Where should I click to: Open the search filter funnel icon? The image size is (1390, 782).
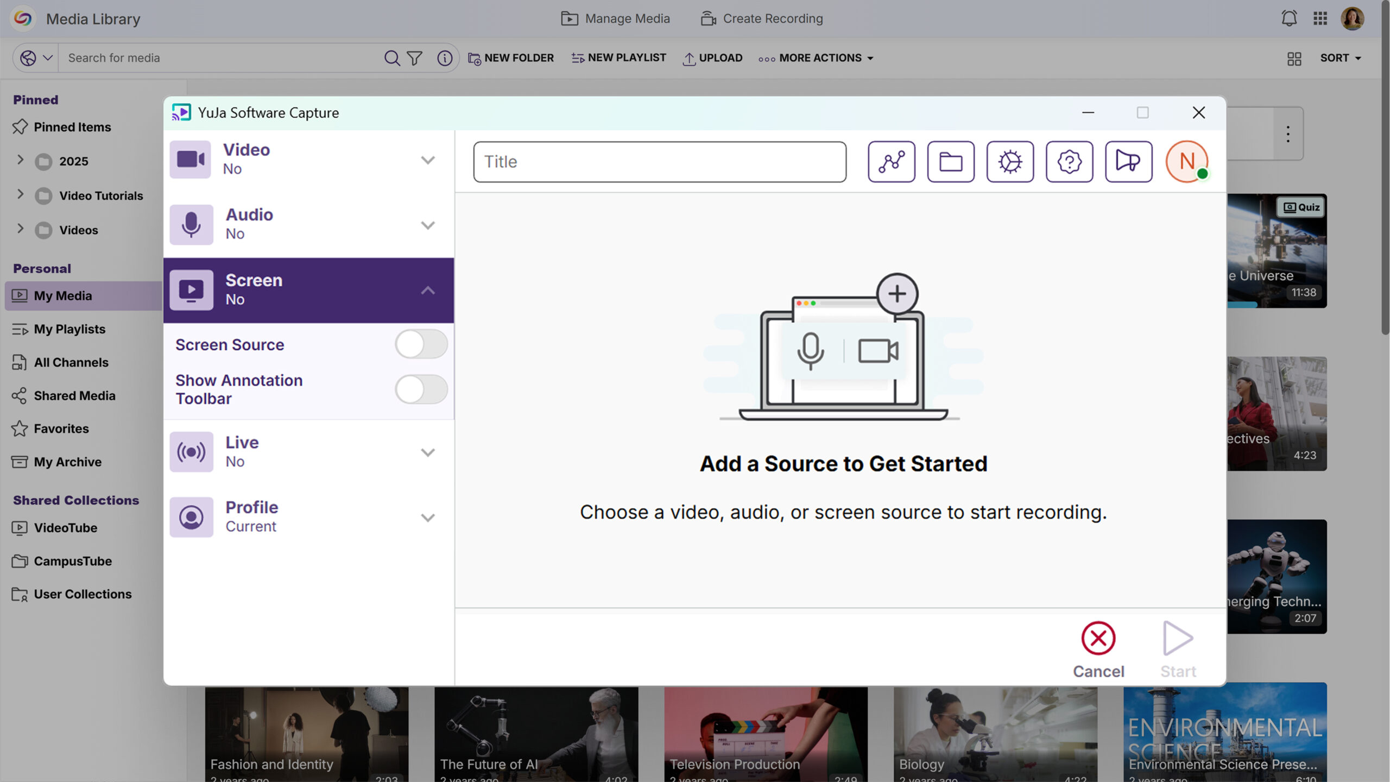(415, 58)
